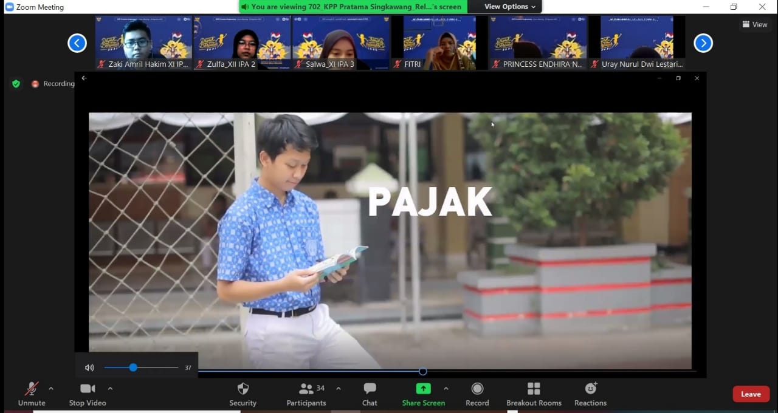
Task: Show next participants with right arrow
Action: point(703,43)
